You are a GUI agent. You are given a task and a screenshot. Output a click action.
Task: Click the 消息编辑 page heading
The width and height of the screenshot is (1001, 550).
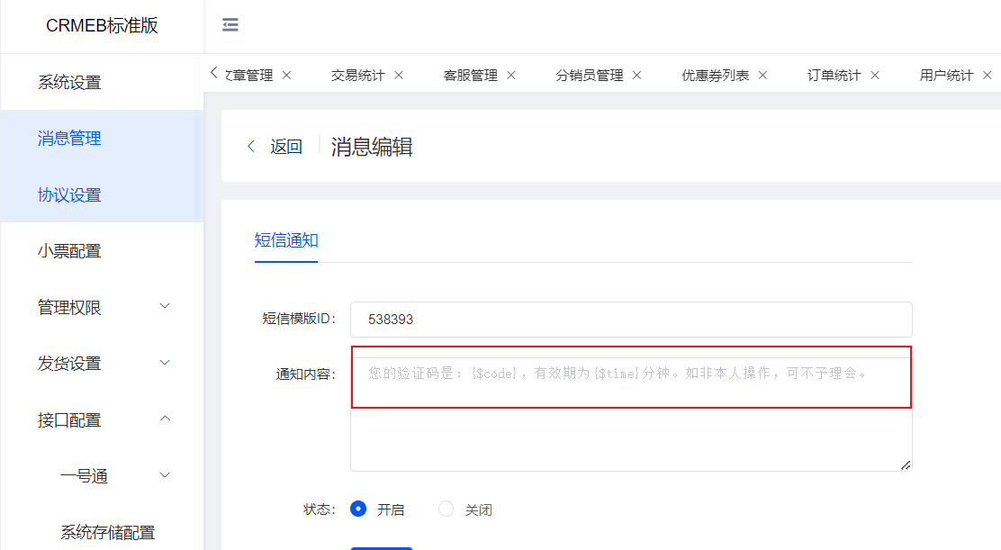click(372, 147)
